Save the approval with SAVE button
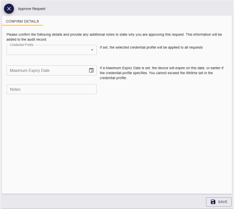 (x=219, y=202)
